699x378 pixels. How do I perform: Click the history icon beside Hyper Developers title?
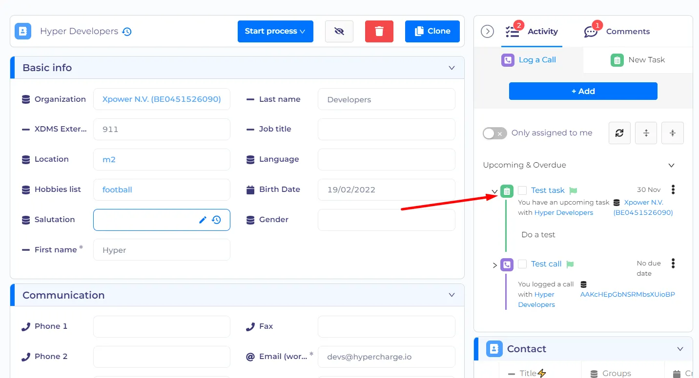point(127,32)
